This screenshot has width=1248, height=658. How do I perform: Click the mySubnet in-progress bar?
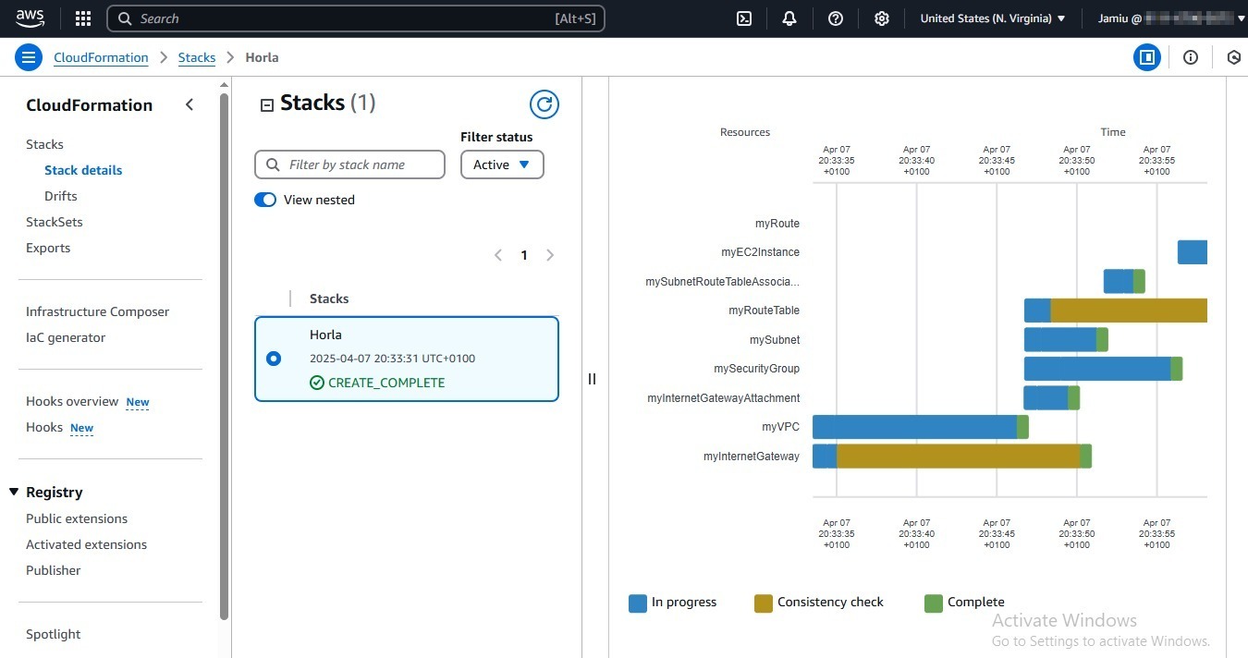(1060, 340)
